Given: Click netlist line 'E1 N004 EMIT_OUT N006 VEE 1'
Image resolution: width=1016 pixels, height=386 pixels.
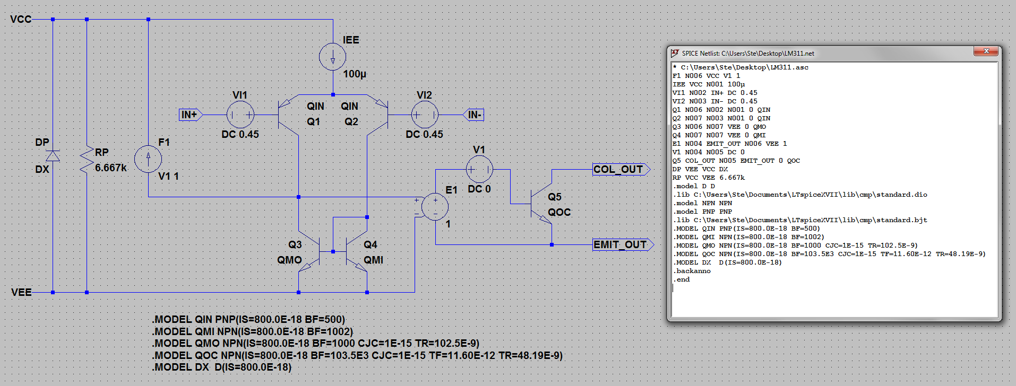Looking at the screenshot, I should 729,144.
